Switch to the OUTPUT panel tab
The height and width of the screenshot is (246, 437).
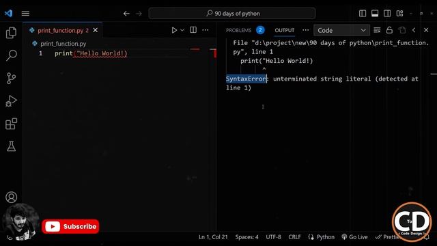coord(285,30)
